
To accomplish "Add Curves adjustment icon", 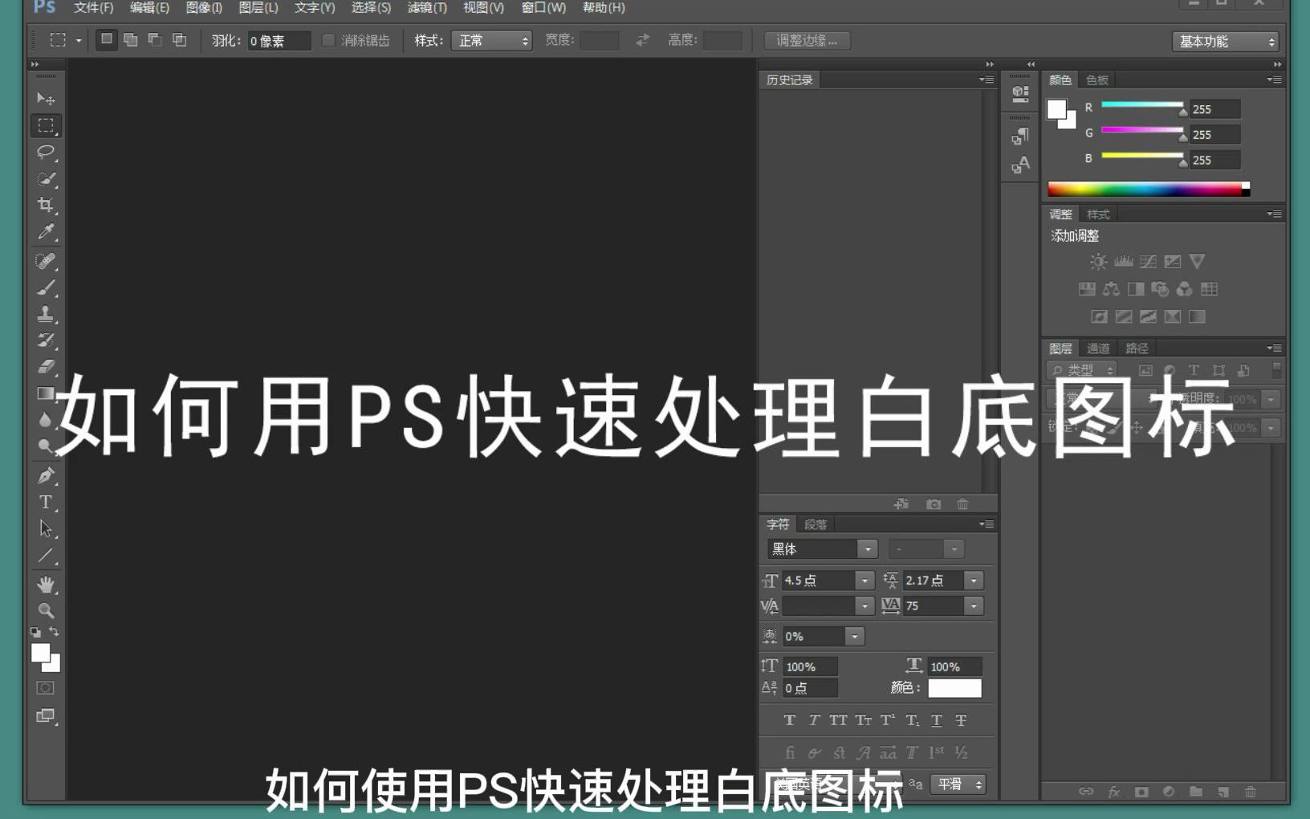I will 1148,262.
